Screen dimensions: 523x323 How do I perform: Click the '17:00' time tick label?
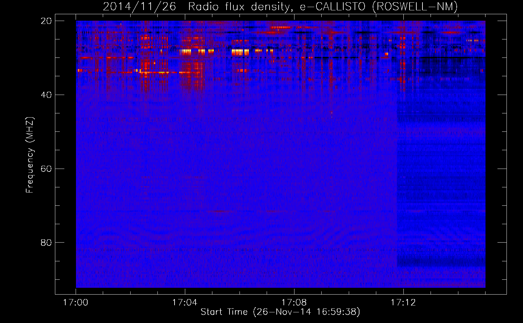click(76, 303)
